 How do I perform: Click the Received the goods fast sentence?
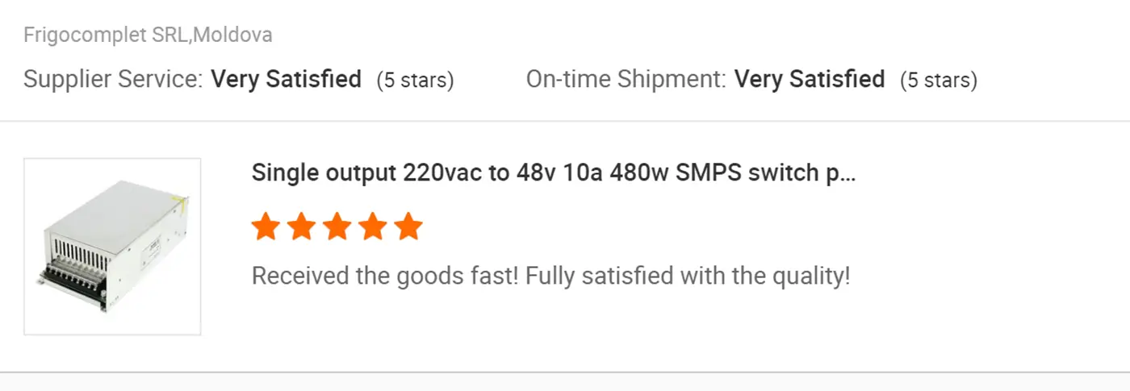pos(385,277)
